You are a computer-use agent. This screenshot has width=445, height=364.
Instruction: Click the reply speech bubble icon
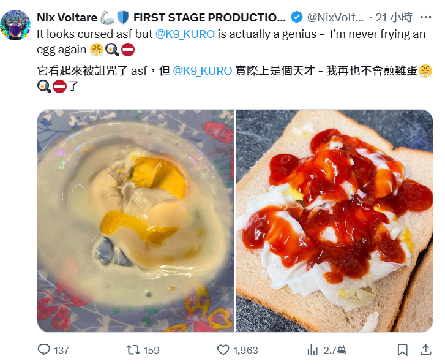[x=43, y=350]
